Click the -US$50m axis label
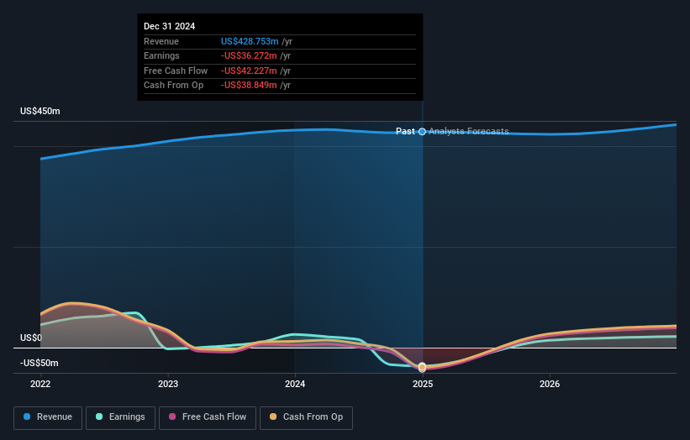 (x=40, y=363)
